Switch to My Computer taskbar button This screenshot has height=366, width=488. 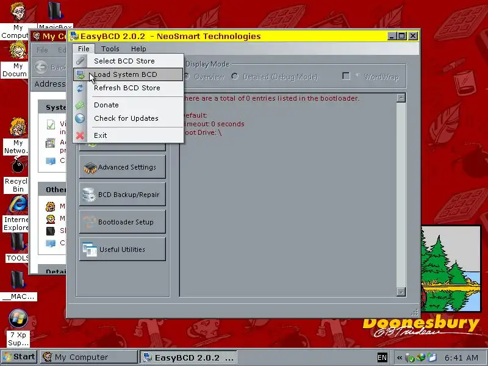pos(89,357)
